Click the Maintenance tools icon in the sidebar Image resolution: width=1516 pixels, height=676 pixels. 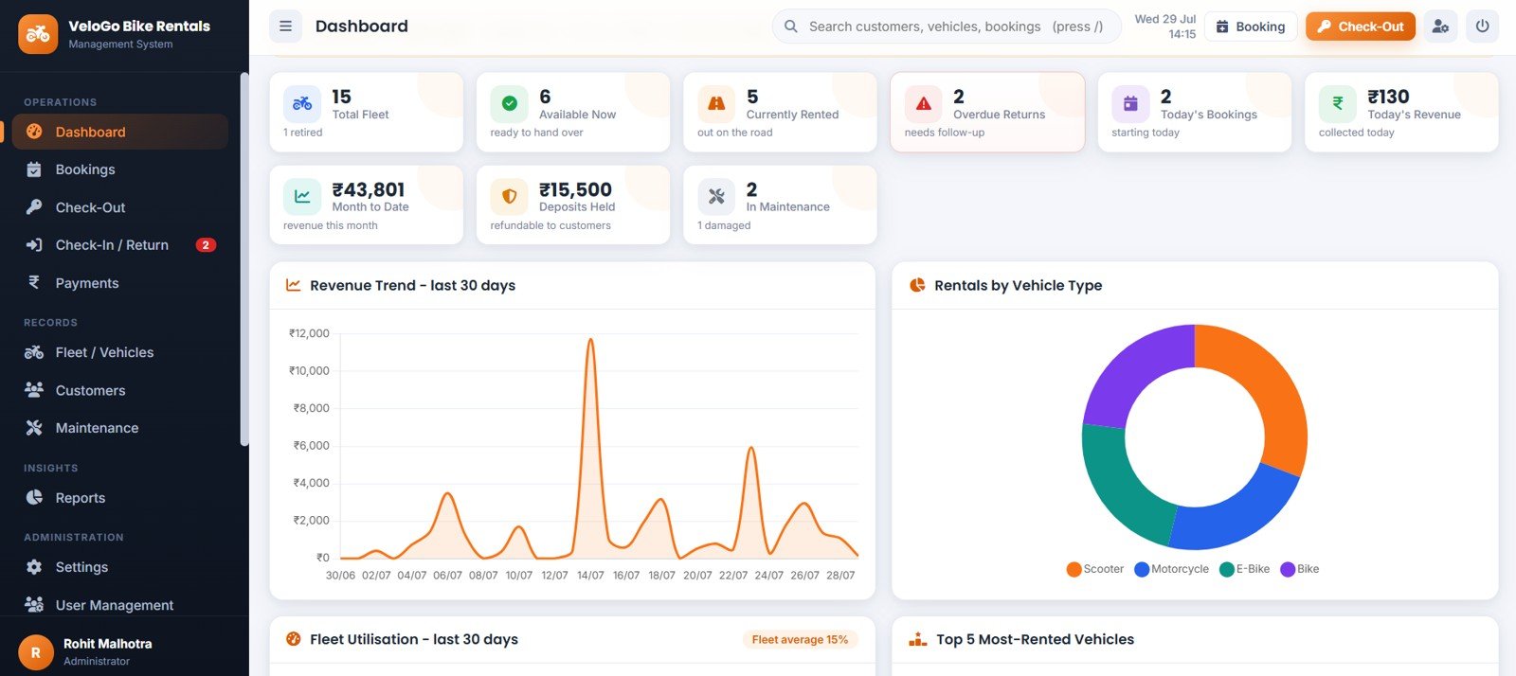coord(34,428)
